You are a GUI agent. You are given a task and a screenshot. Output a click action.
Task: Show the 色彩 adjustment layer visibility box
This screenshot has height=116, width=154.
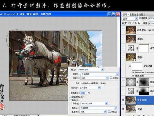tap(123, 48)
